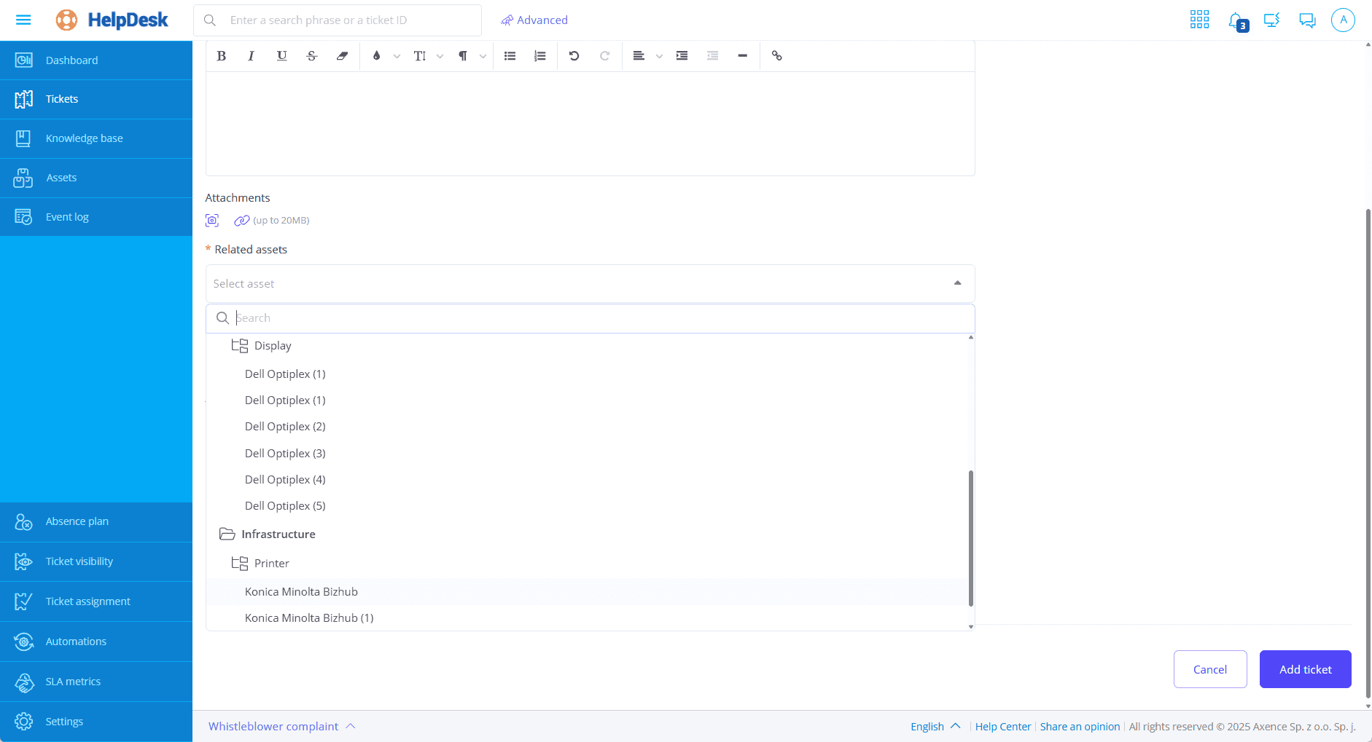Insert a bulleted list
The image size is (1372, 742).
pos(510,56)
